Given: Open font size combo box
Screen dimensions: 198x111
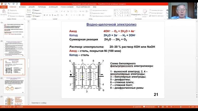Looking at the screenshot, I should 58,11.
